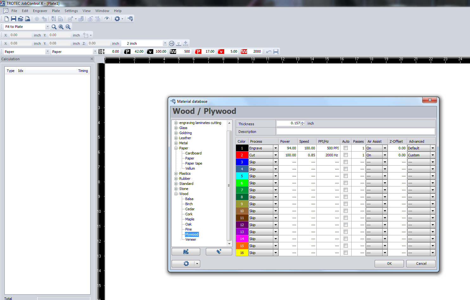Screen dimensions: 470x300
Task: Open the Edit menu
Action: click(x=25, y=11)
